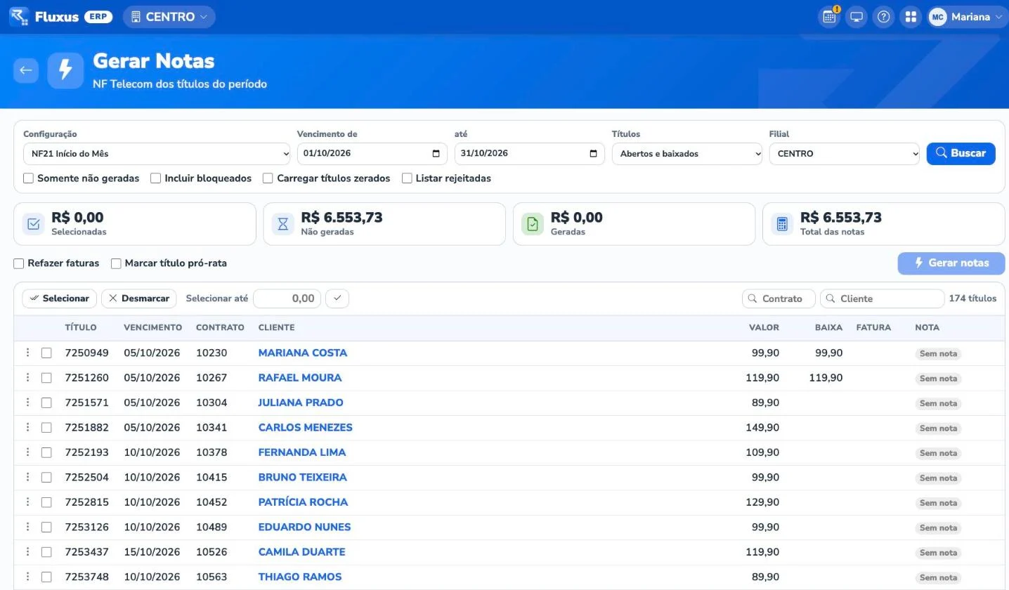Tick Listar rejeitadas checkbox

click(x=407, y=178)
